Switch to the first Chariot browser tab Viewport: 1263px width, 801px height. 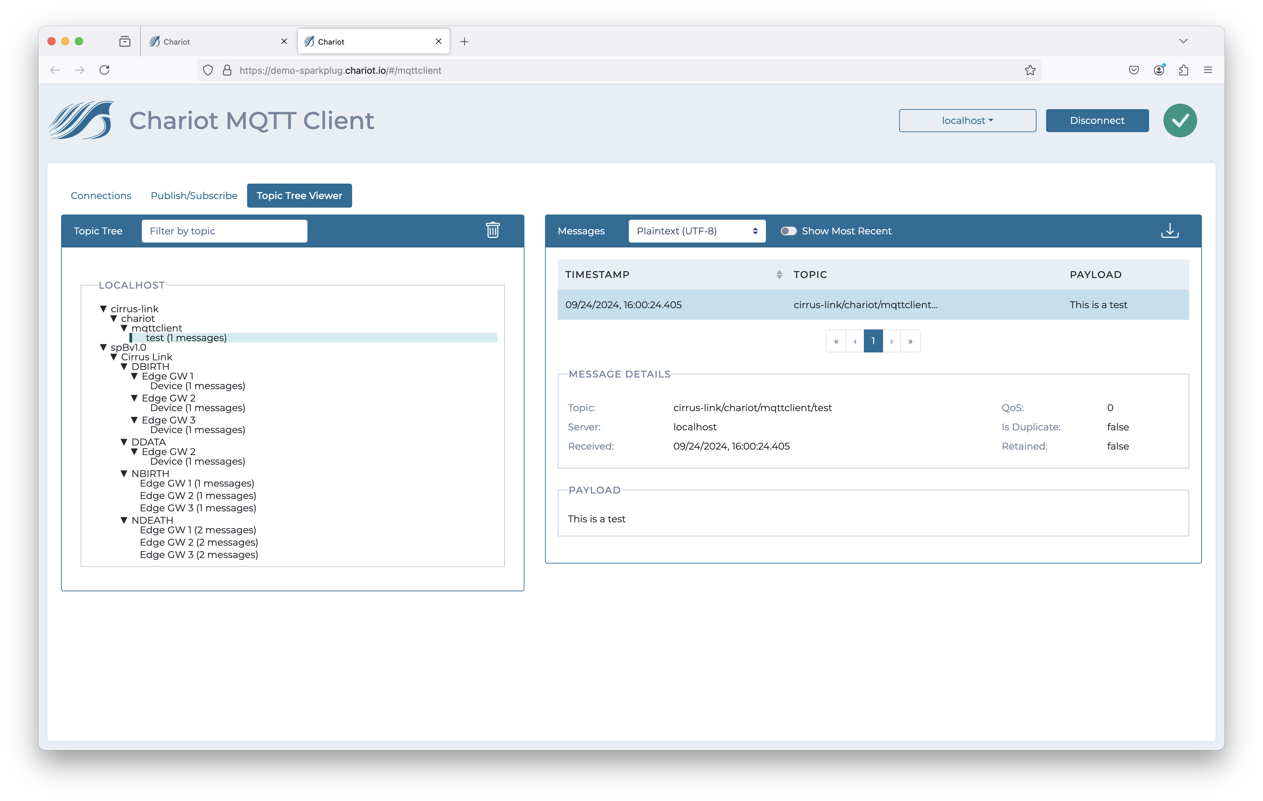[x=219, y=42]
